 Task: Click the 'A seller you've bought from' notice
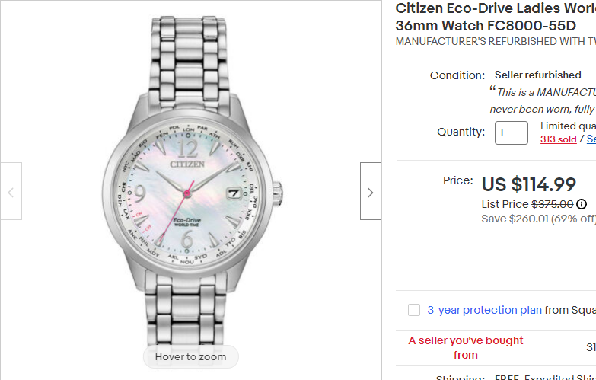point(466,347)
